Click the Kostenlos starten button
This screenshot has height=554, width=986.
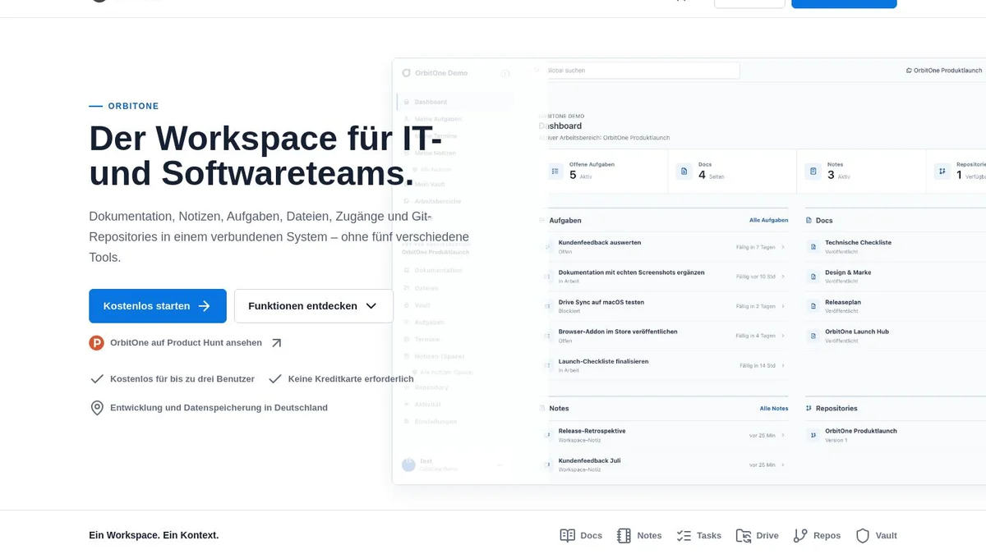click(158, 305)
